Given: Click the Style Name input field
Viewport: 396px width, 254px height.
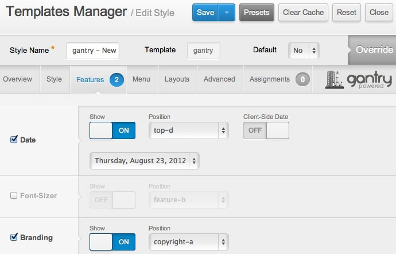Looking at the screenshot, I should pos(92,51).
